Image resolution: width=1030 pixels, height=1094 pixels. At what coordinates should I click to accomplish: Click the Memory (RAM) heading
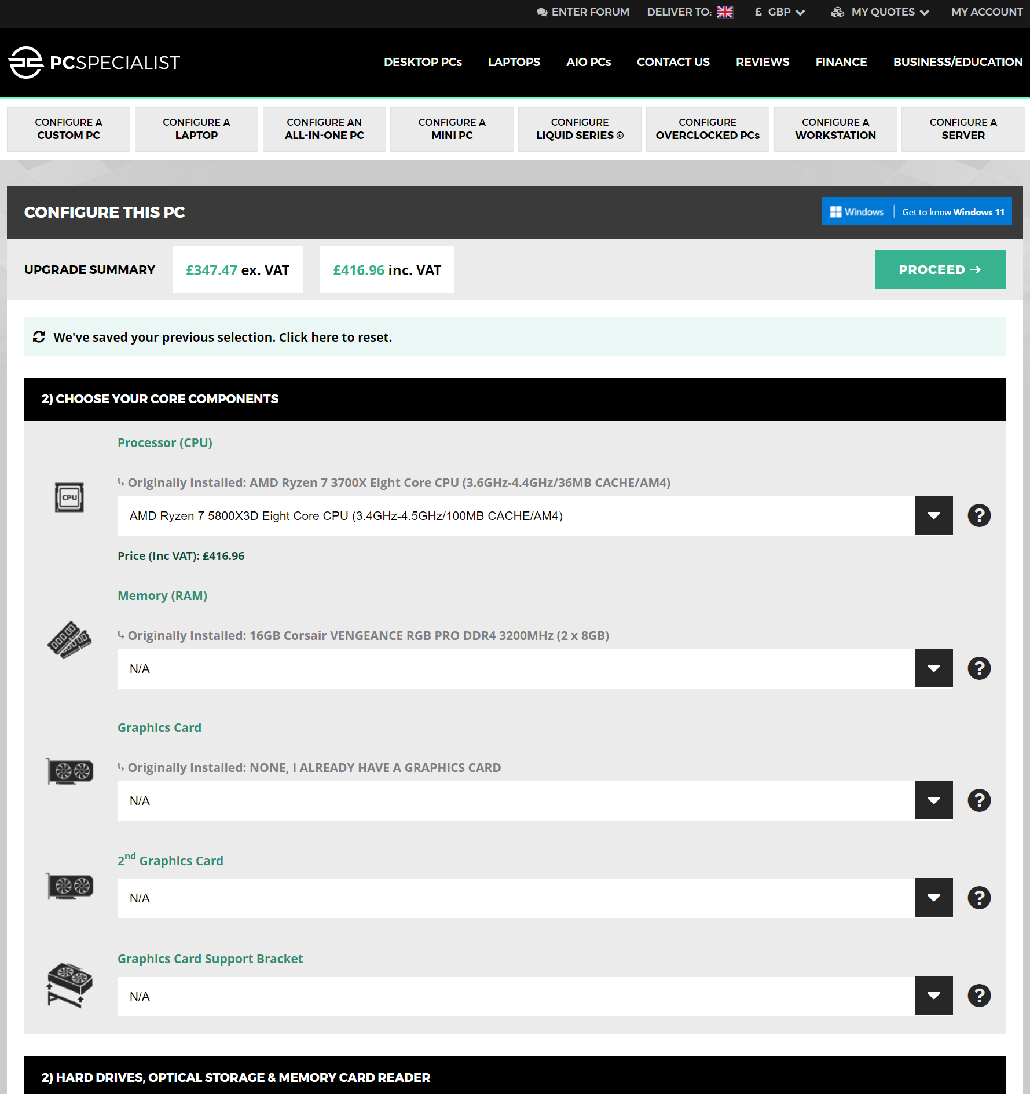[x=162, y=595]
